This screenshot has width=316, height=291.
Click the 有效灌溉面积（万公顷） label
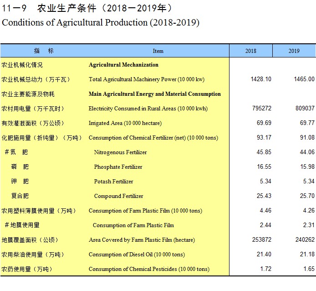tap(33, 123)
